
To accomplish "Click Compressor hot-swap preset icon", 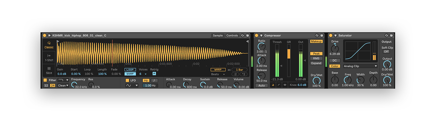I will (317, 35).
